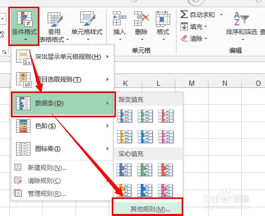Screen dimensions: 265x216
Task: Select column O header
Action: click(254, 83)
